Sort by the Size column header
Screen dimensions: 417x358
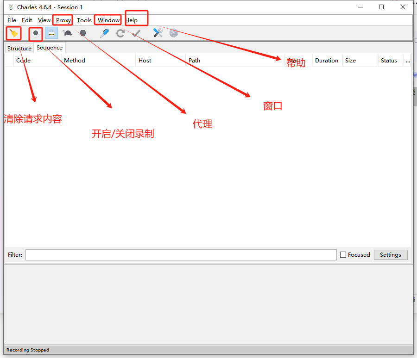(x=360, y=60)
